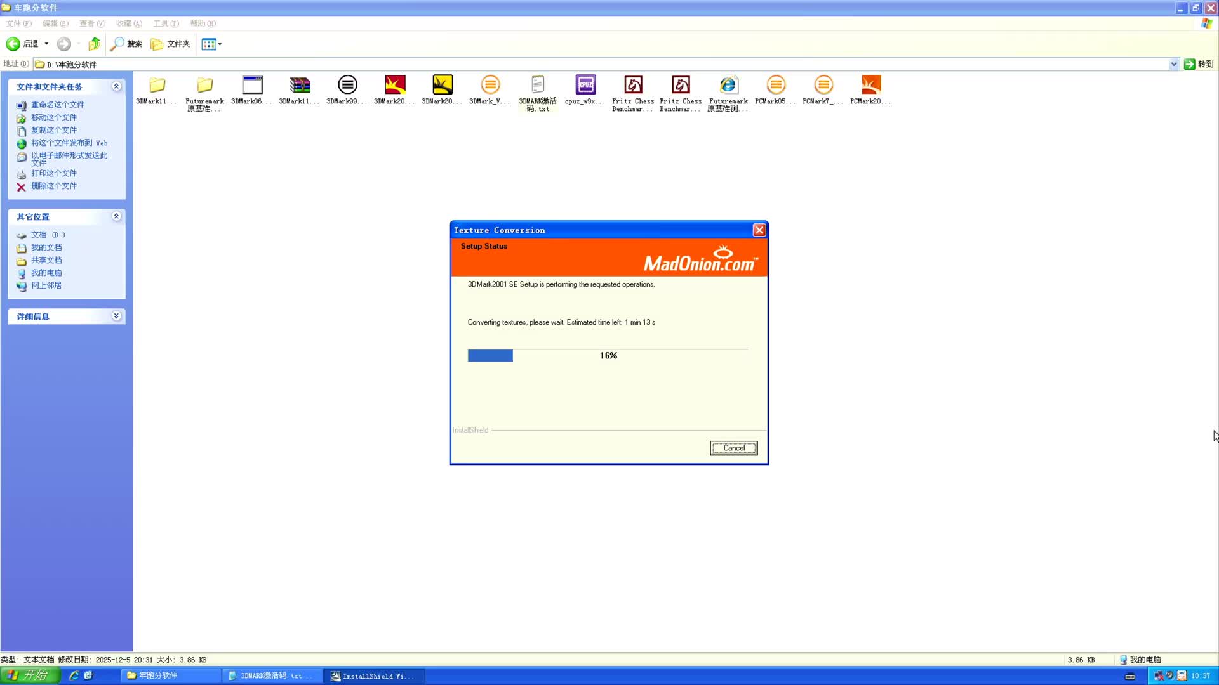
Task: Launch Internet Explorer from quick launch
Action: [x=74, y=675]
